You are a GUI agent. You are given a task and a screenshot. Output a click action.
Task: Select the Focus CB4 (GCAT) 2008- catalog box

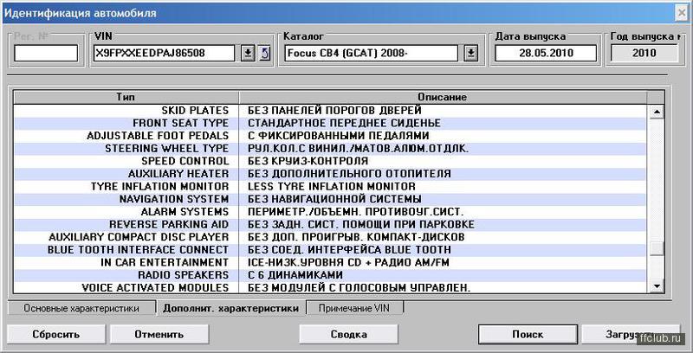371,54
